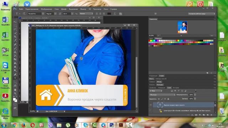The width and height of the screenshot is (228, 128).
Task: Open the Fill value dropdown arrow
Action: tap(195, 99)
